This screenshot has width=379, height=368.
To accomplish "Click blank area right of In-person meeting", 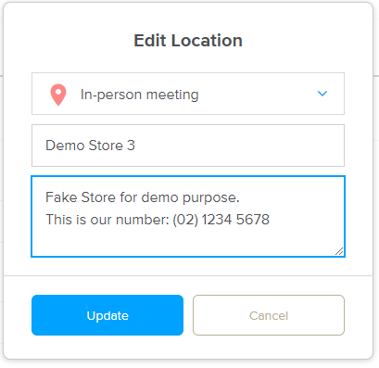I will [257, 94].
